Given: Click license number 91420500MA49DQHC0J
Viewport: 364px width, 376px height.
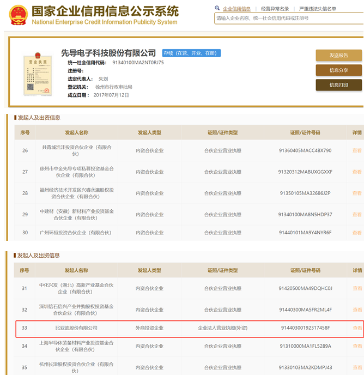Looking at the screenshot, I should tap(305, 288).
